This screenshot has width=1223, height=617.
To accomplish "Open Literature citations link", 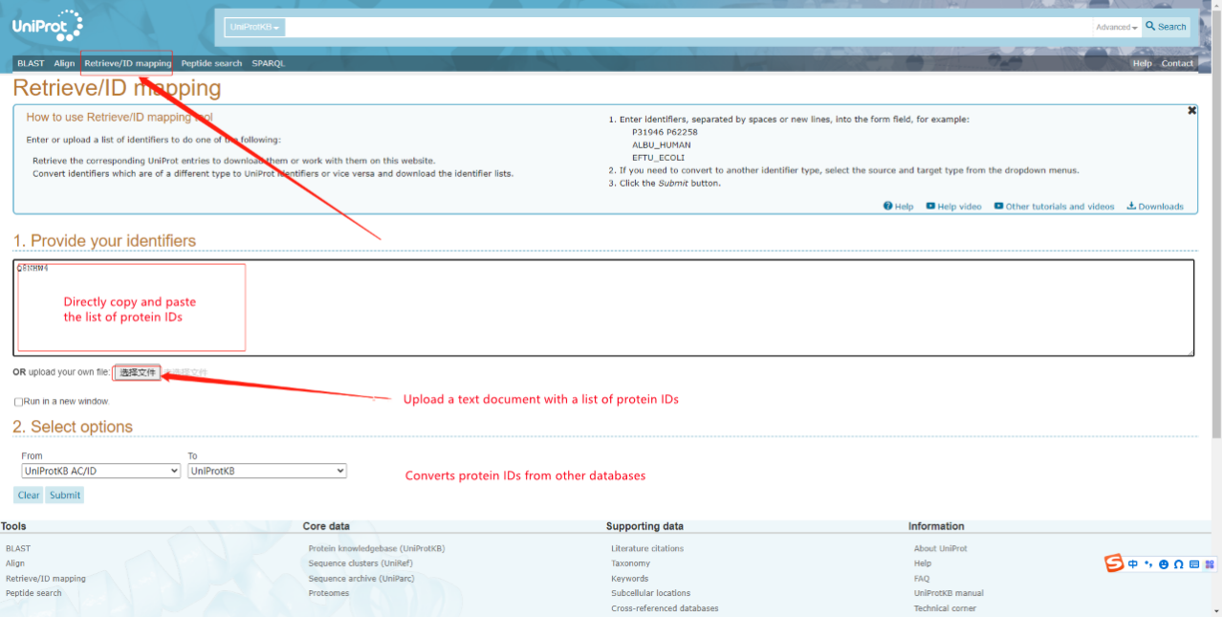I will tap(647, 549).
